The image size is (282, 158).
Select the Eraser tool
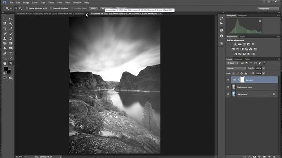tap(5, 43)
